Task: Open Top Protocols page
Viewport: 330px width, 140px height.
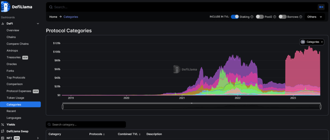Action: 16,77
